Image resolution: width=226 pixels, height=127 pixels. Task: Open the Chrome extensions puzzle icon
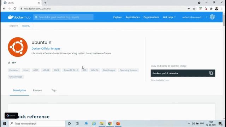pos(211,8)
